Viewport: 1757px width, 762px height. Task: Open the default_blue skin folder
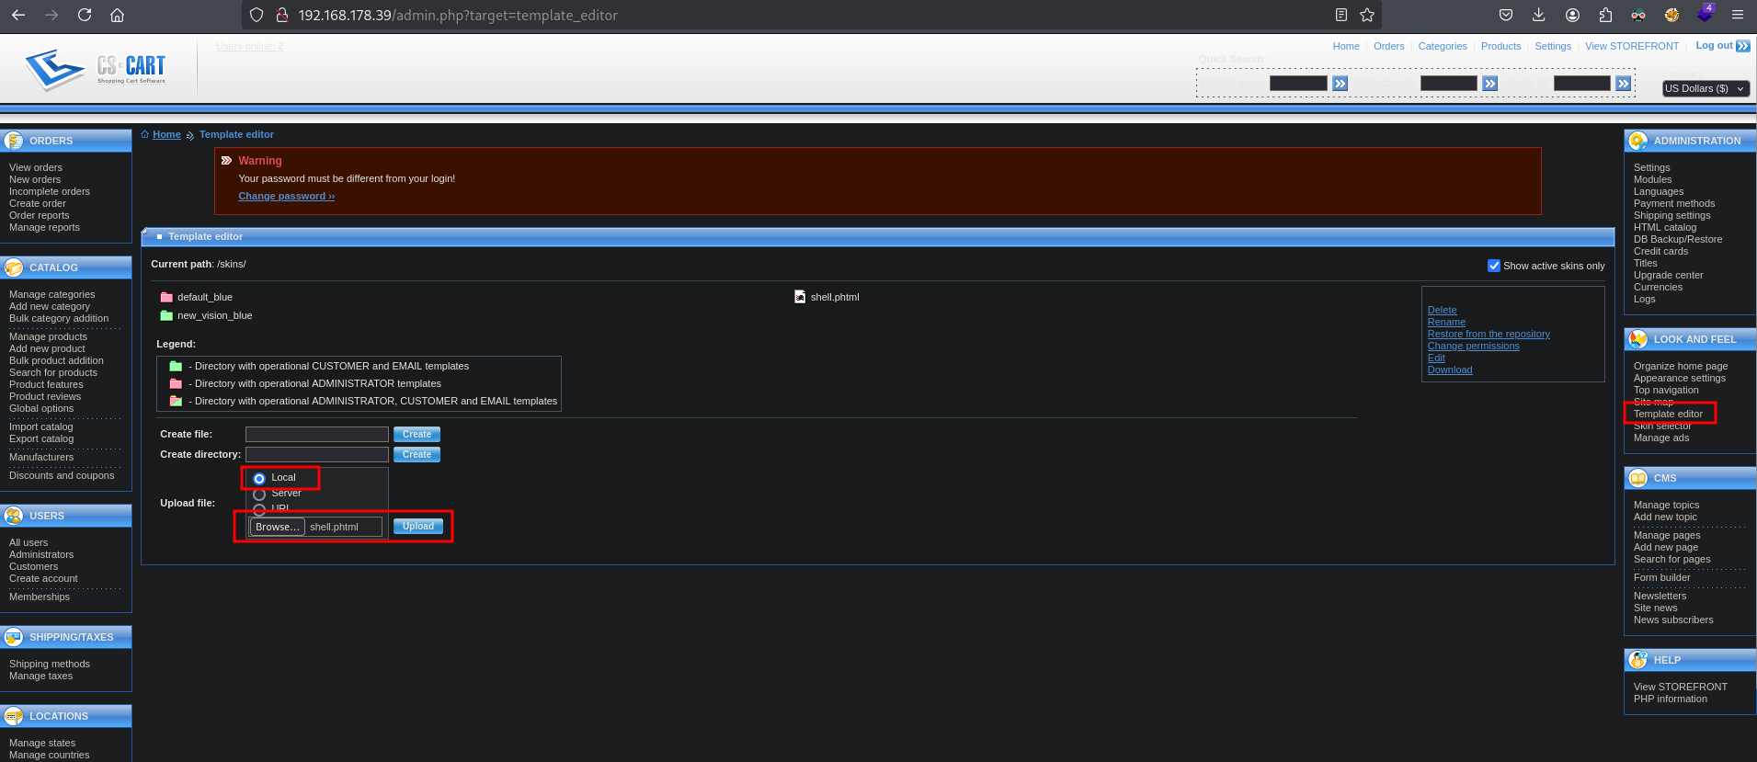[204, 297]
